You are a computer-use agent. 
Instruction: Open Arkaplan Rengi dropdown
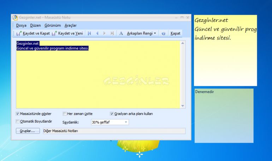pyautogui.click(x=141, y=33)
